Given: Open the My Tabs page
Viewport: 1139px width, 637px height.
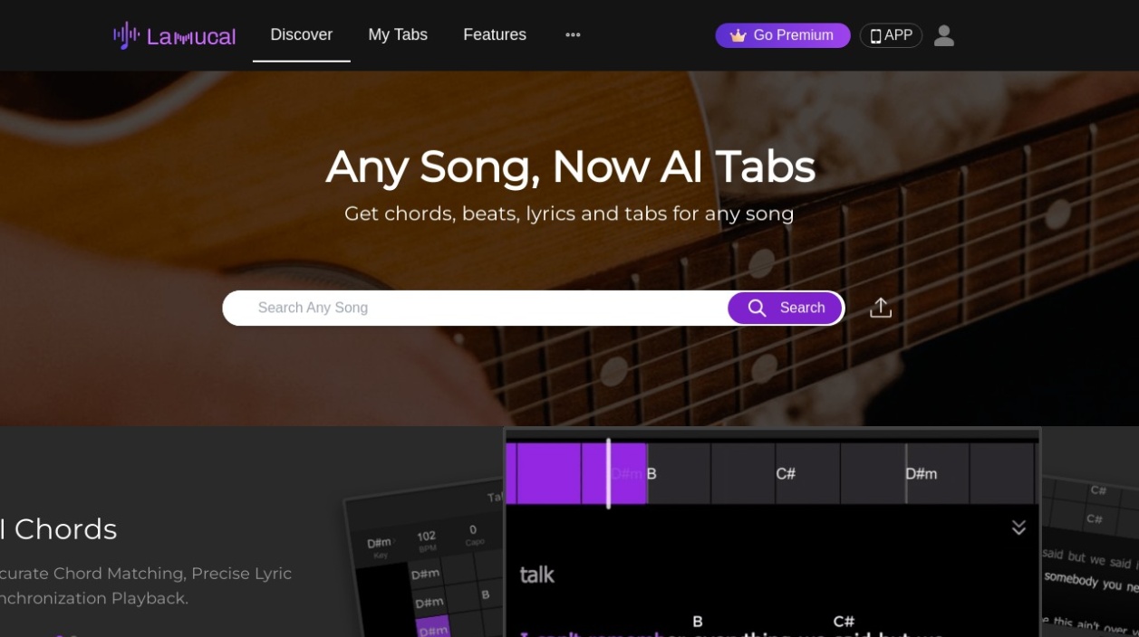Looking at the screenshot, I should click(x=397, y=35).
